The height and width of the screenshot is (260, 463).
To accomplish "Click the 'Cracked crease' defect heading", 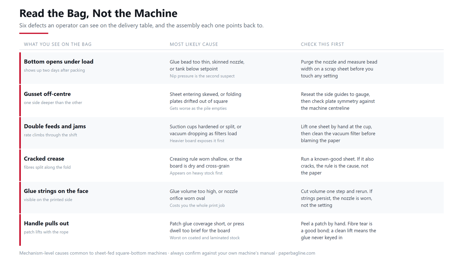I will (44, 159).
